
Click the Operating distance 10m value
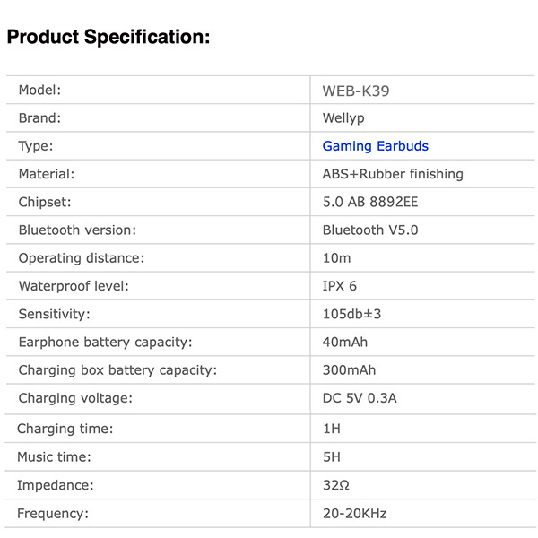tap(336, 258)
